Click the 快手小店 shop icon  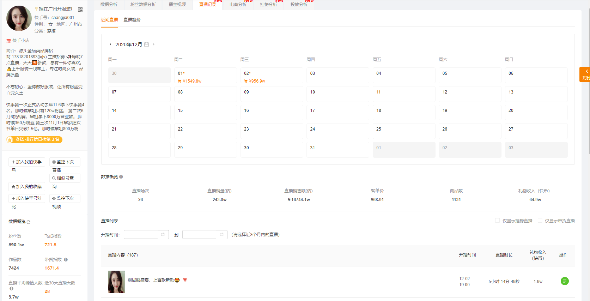click(8, 41)
